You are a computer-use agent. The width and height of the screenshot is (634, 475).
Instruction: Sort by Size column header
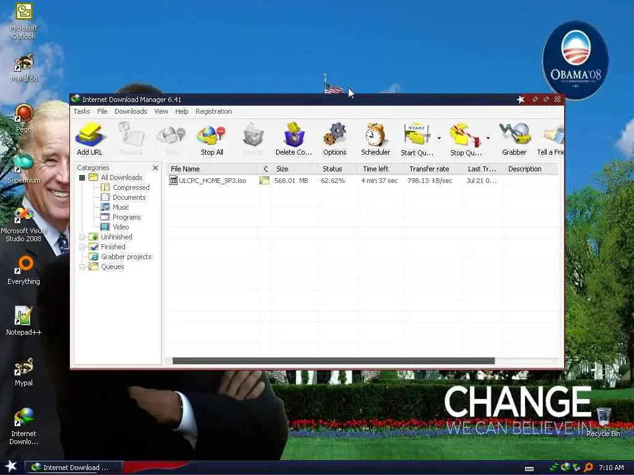click(x=294, y=169)
